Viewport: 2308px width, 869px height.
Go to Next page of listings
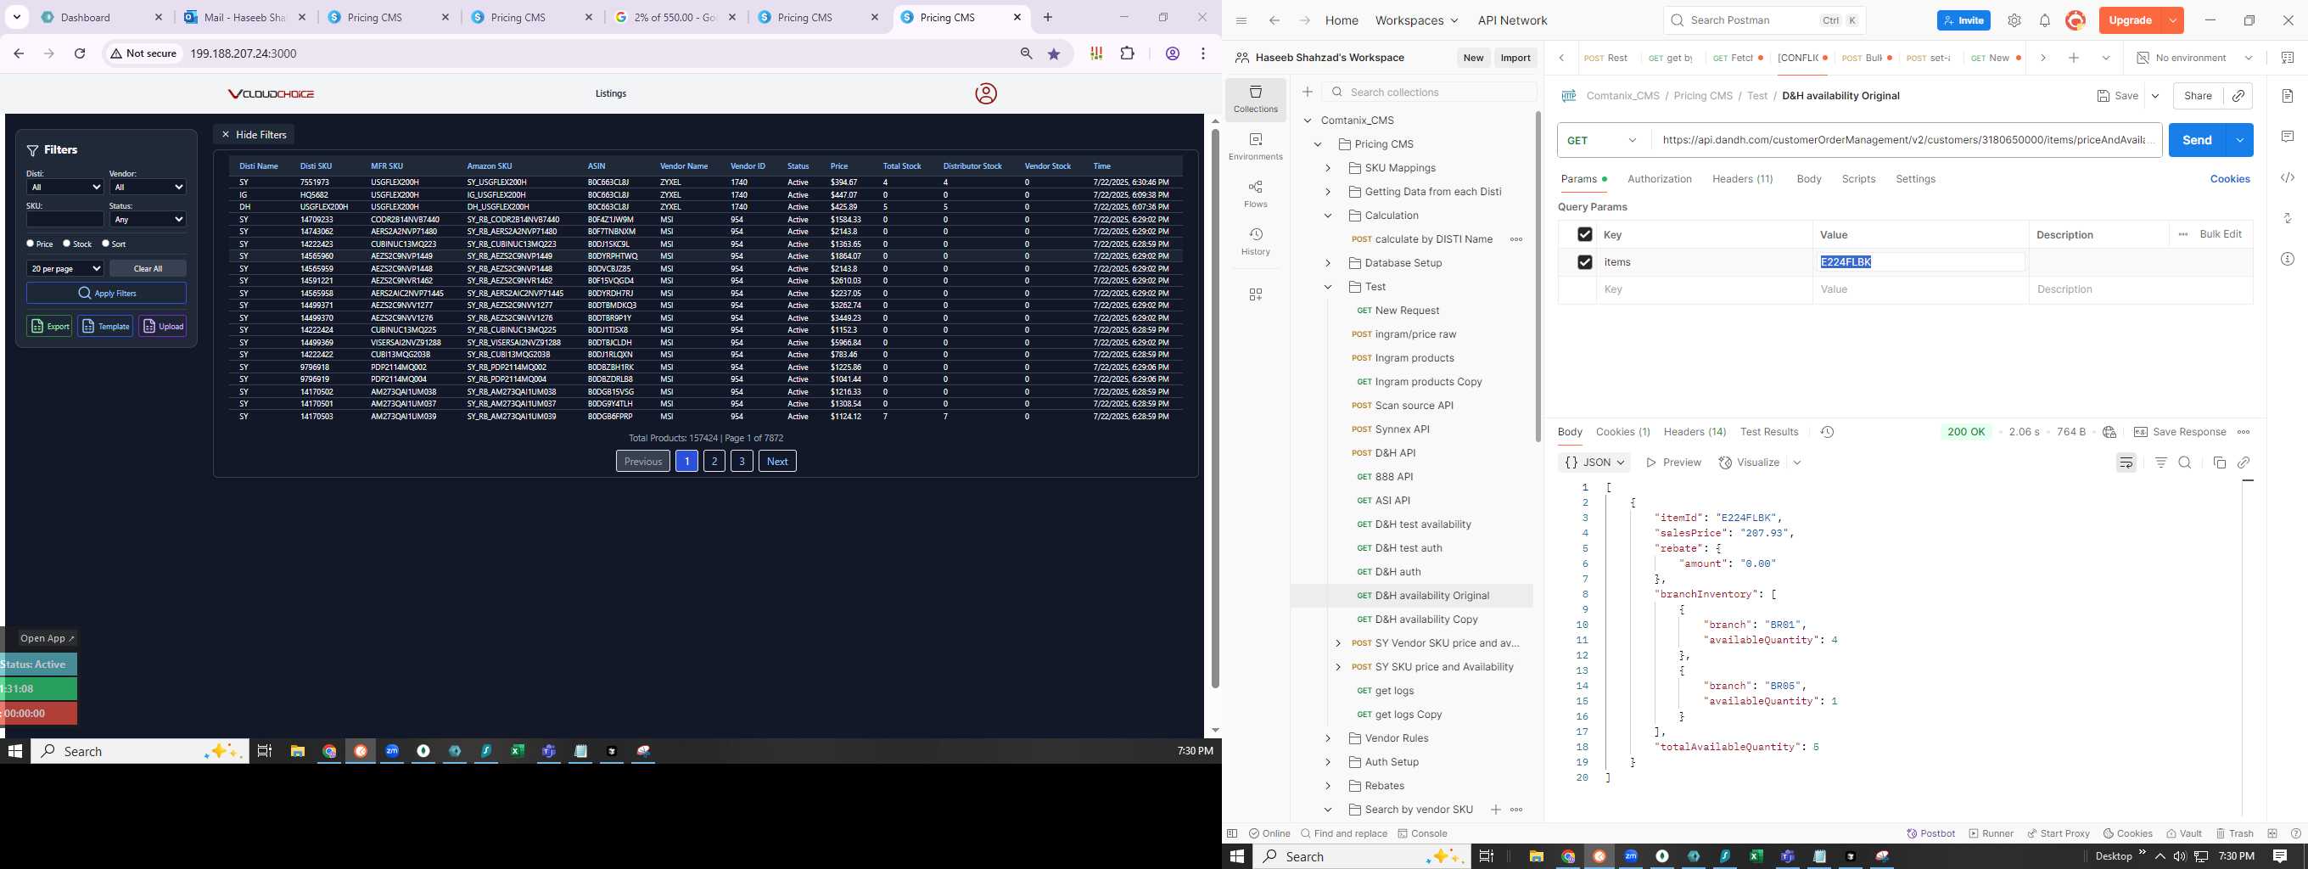pos(776,462)
